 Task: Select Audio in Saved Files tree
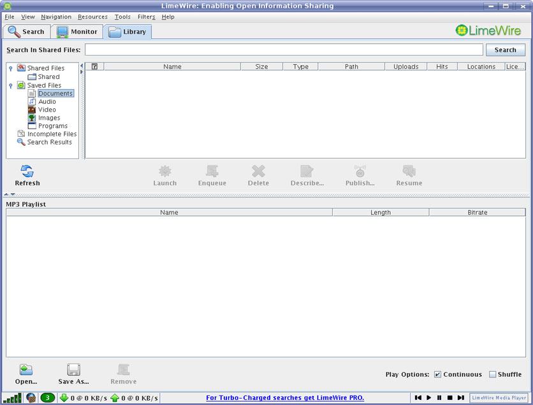(47, 101)
